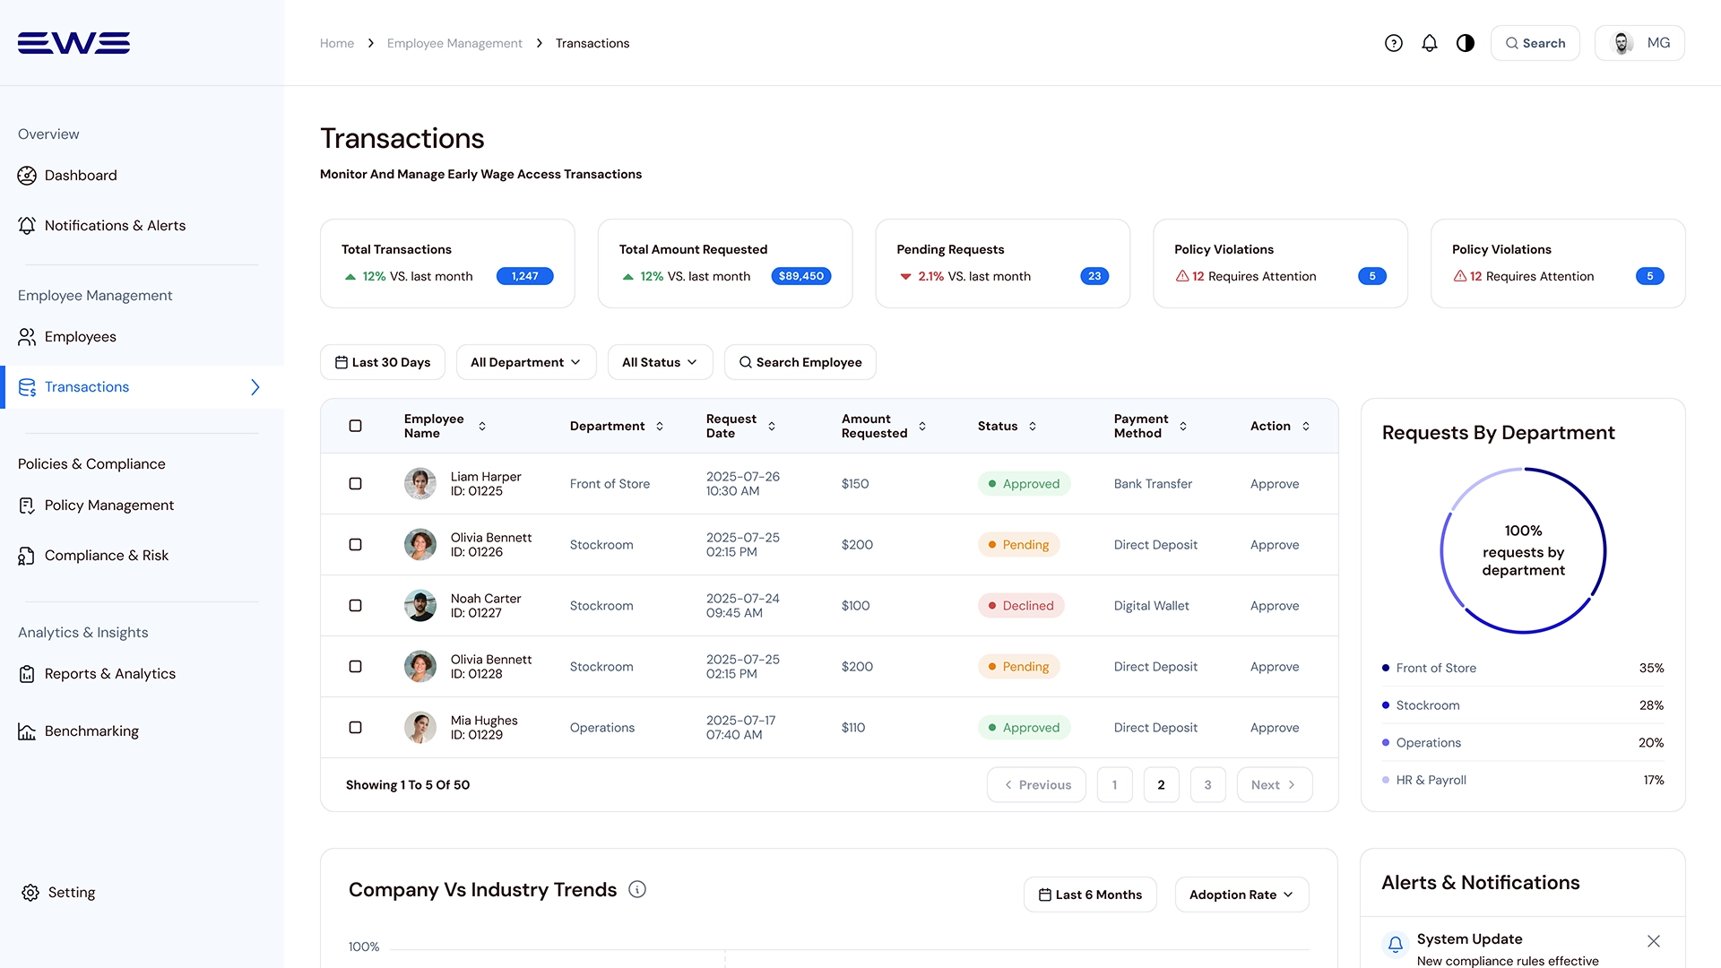Click the EWS logo
This screenshot has width=1721, height=968.
click(x=74, y=43)
